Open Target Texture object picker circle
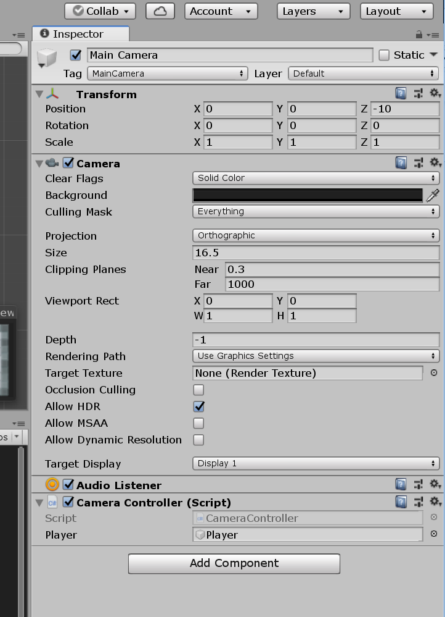 434,373
